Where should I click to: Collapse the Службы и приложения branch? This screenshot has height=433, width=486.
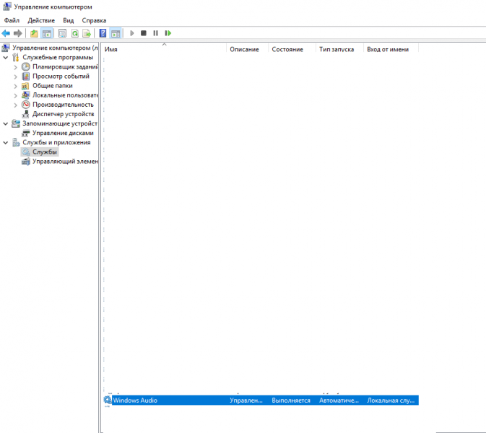coord(6,142)
